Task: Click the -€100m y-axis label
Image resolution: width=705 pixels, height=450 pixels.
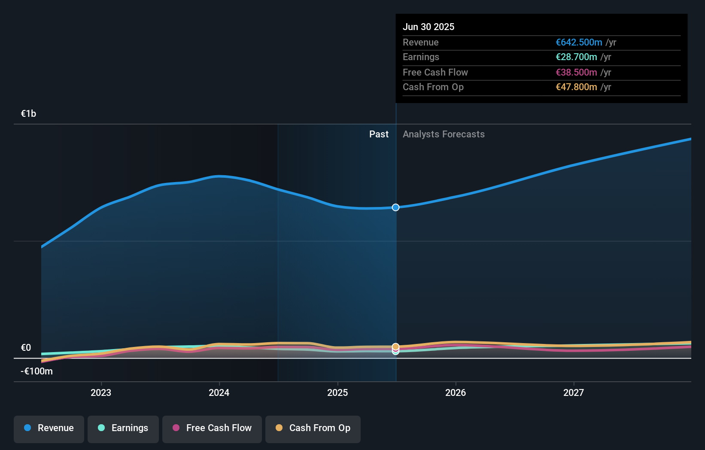Action: (x=37, y=371)
